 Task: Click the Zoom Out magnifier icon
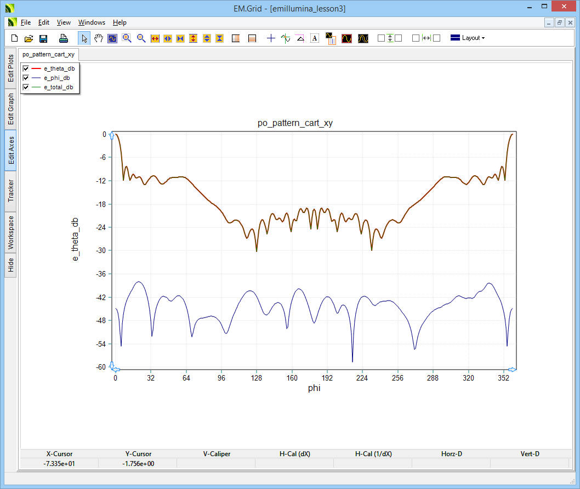coord(141,38)
